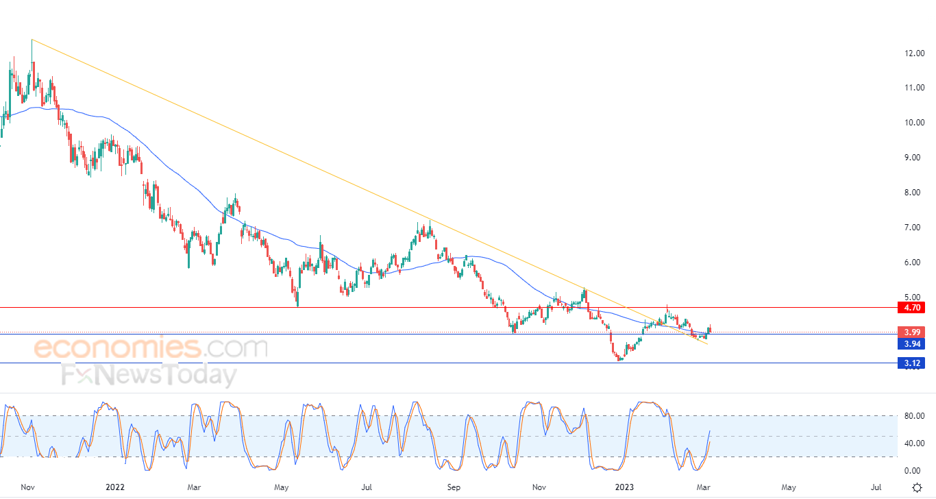Click the Sep label on time axis
Screen dimensions: 936x499
(453, 487)
